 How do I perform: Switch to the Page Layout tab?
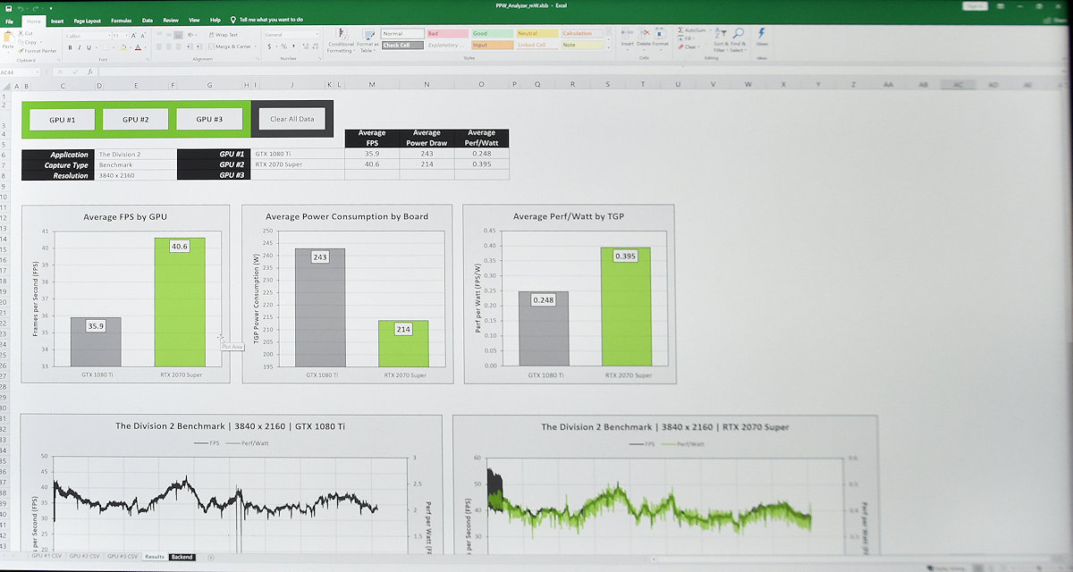tap(87, 19)
